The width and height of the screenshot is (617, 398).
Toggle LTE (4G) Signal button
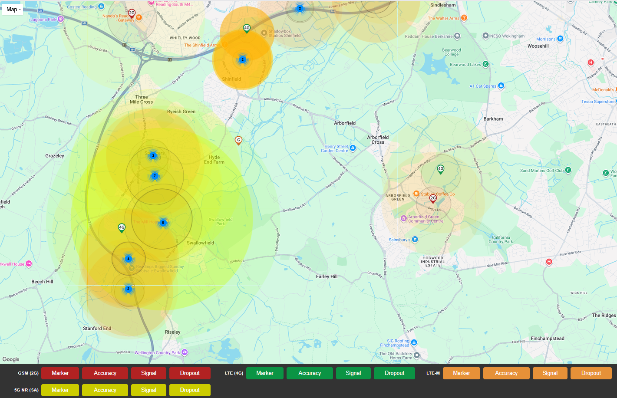pos(353,373)
